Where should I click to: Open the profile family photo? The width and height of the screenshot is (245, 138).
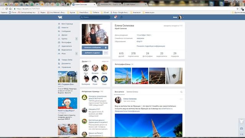click(x=95, y=34)
